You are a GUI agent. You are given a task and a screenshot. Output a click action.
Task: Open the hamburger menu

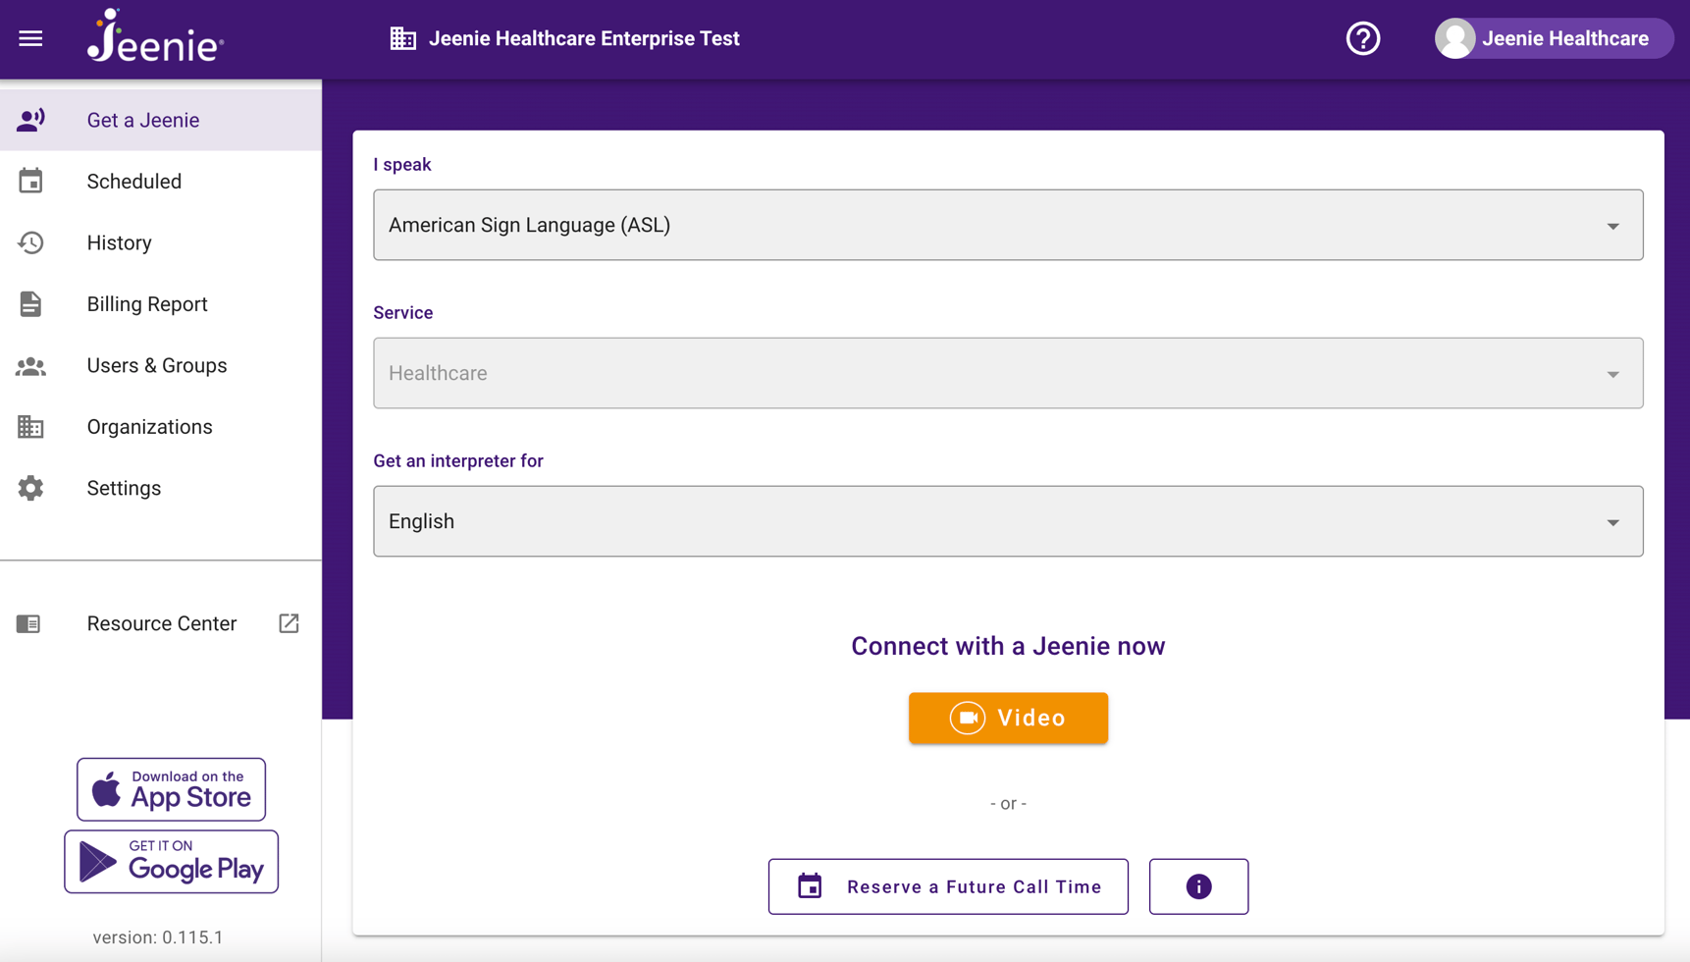click(x=30, y=38)
